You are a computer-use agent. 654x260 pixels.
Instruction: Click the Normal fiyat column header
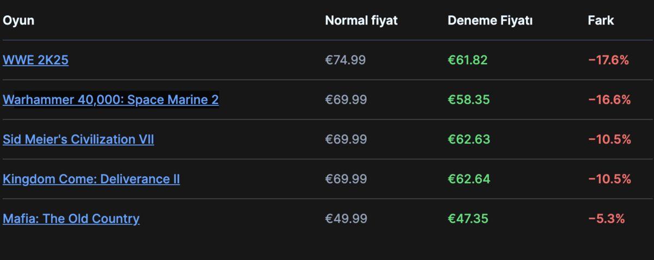[361, 21]
